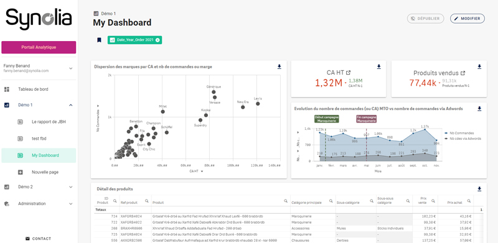The width and height of the screenshot is (498, 243).
Task: Collapse the Démo 1 sidebar section
Action: 71,105
